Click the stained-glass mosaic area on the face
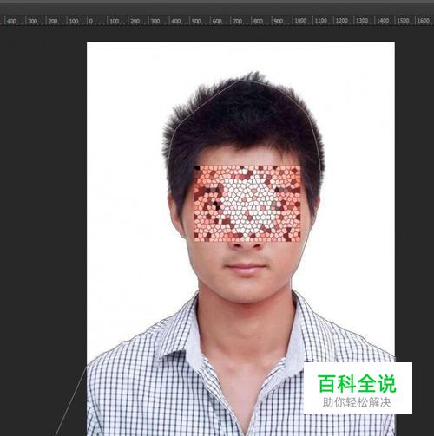The height and width of the screenshot is (436, 434). point(247,204)
